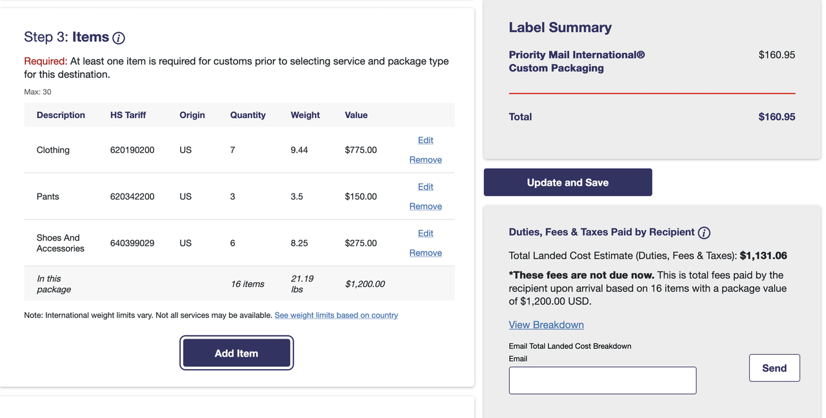Open the Duties, Fees & Taxes info icon
Screen dimensions: 826x418
point(704,233)
